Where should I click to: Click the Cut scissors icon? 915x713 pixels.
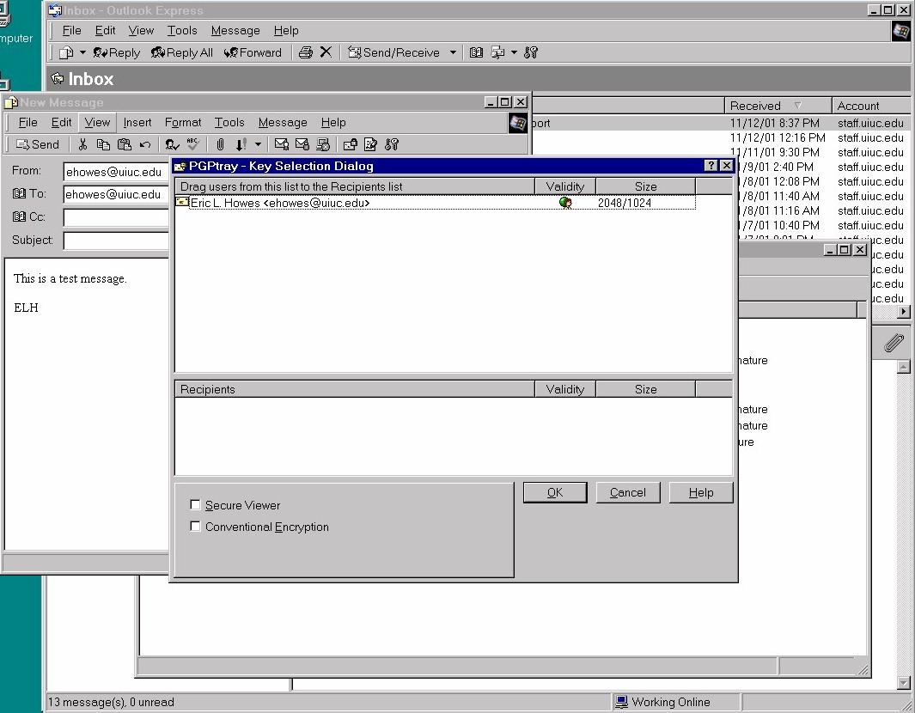pos(82,144)
